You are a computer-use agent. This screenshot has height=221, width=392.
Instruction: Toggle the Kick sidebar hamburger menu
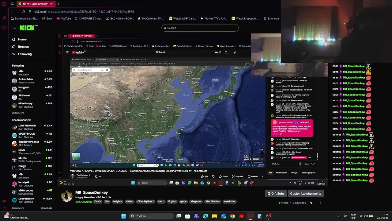[14, 28]
